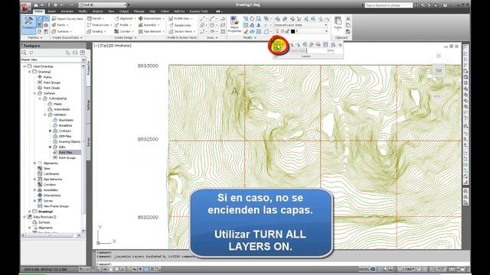
Task: Select Data Shortcuts tree item
Action: 44,217
